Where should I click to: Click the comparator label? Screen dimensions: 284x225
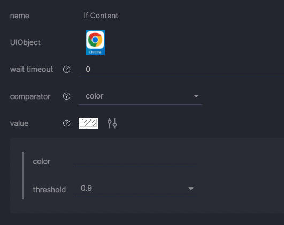point(30,96)
